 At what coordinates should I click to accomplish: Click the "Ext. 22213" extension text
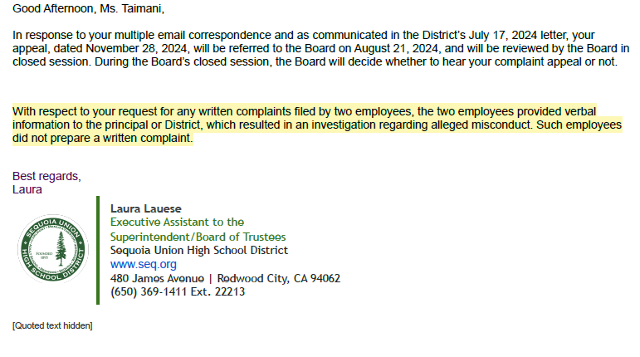222,291
